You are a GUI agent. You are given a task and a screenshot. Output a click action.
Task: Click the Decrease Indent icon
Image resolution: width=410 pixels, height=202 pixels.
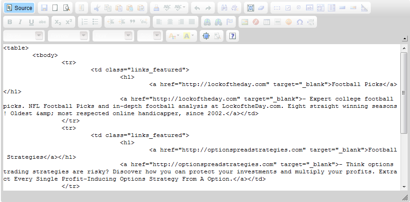tap(111, 22)
